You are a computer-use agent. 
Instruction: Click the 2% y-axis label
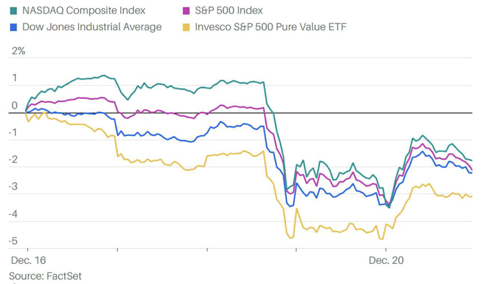(18, 51)
